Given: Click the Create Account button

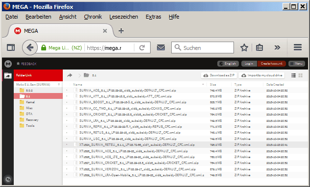Looking at the screenshot, I should [x=271, y=64].
